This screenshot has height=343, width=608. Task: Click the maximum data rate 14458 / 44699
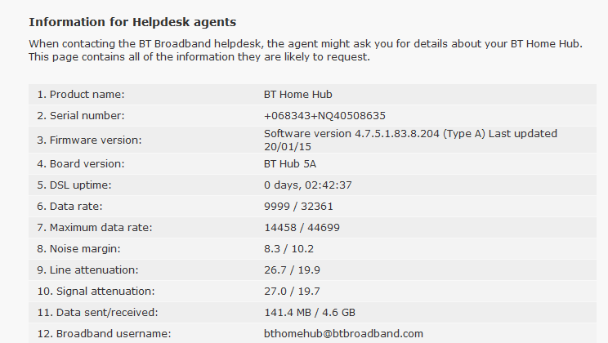[x=302, y=228]
